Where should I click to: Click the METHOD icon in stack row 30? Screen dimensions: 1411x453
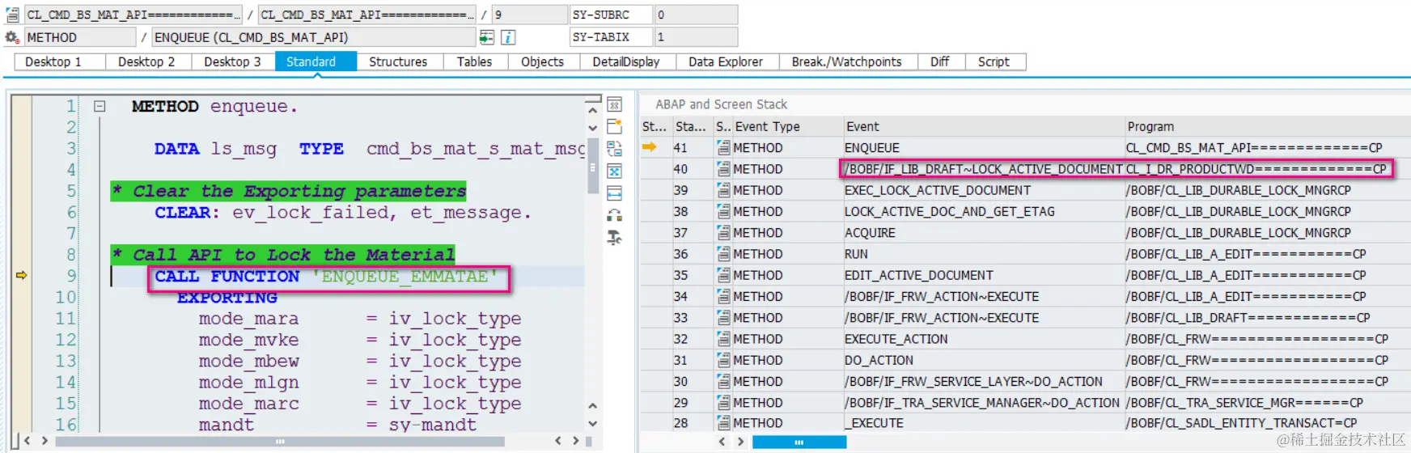(723, 381)
